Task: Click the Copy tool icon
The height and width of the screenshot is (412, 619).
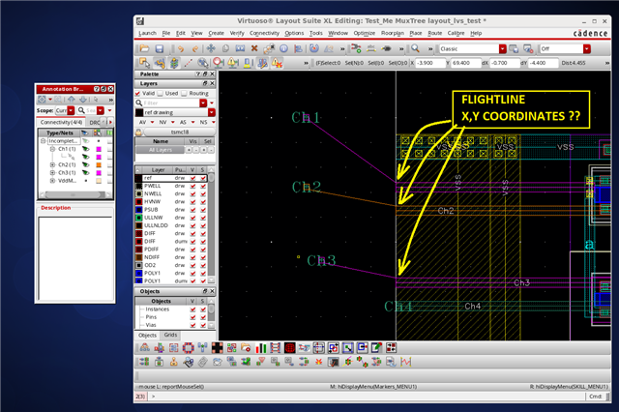Action: point(225,48)
